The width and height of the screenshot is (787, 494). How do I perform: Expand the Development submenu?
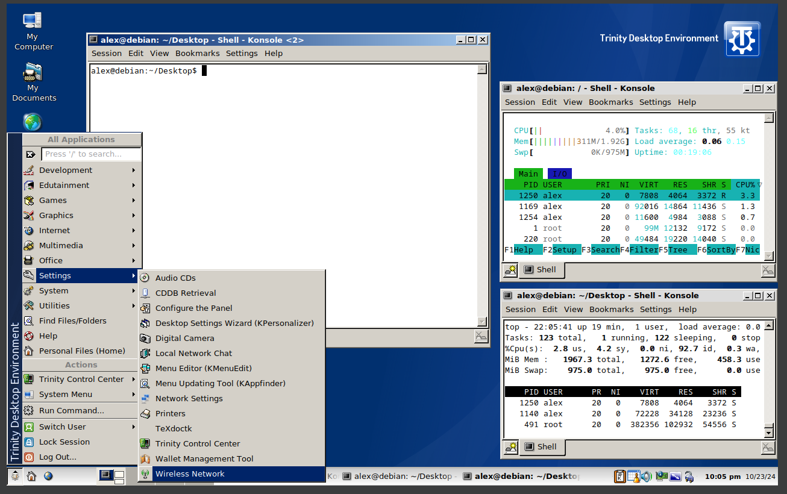[66, 170]
